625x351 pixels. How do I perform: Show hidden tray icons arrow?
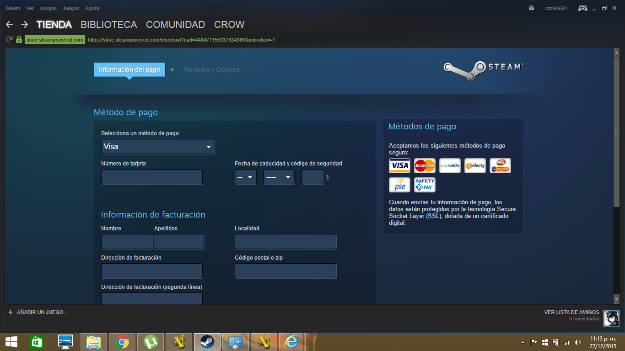(523, 342)
